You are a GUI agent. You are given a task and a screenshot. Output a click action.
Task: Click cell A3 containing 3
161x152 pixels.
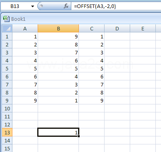point(25,52)
